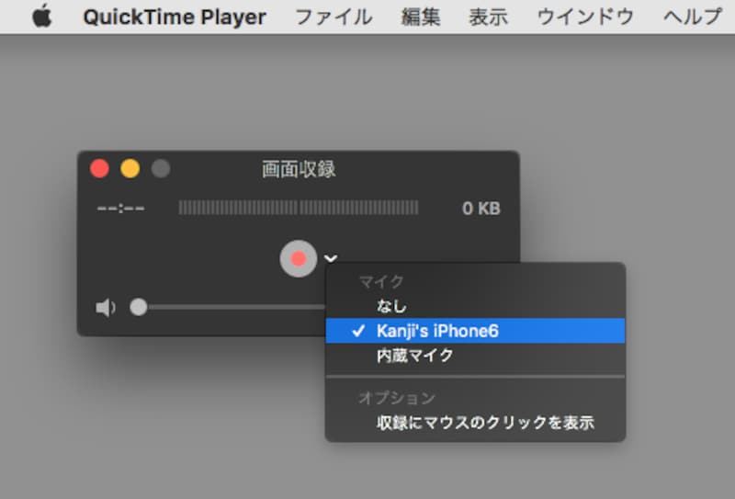Viewport: 735px width, 499px height.
Task: Open the ファイル menu
Action: point(334,17)
